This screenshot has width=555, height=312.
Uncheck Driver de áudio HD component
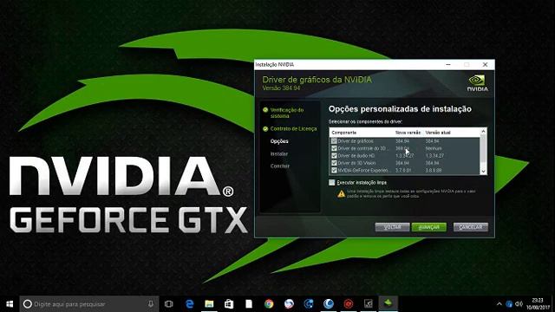[334, 156]
